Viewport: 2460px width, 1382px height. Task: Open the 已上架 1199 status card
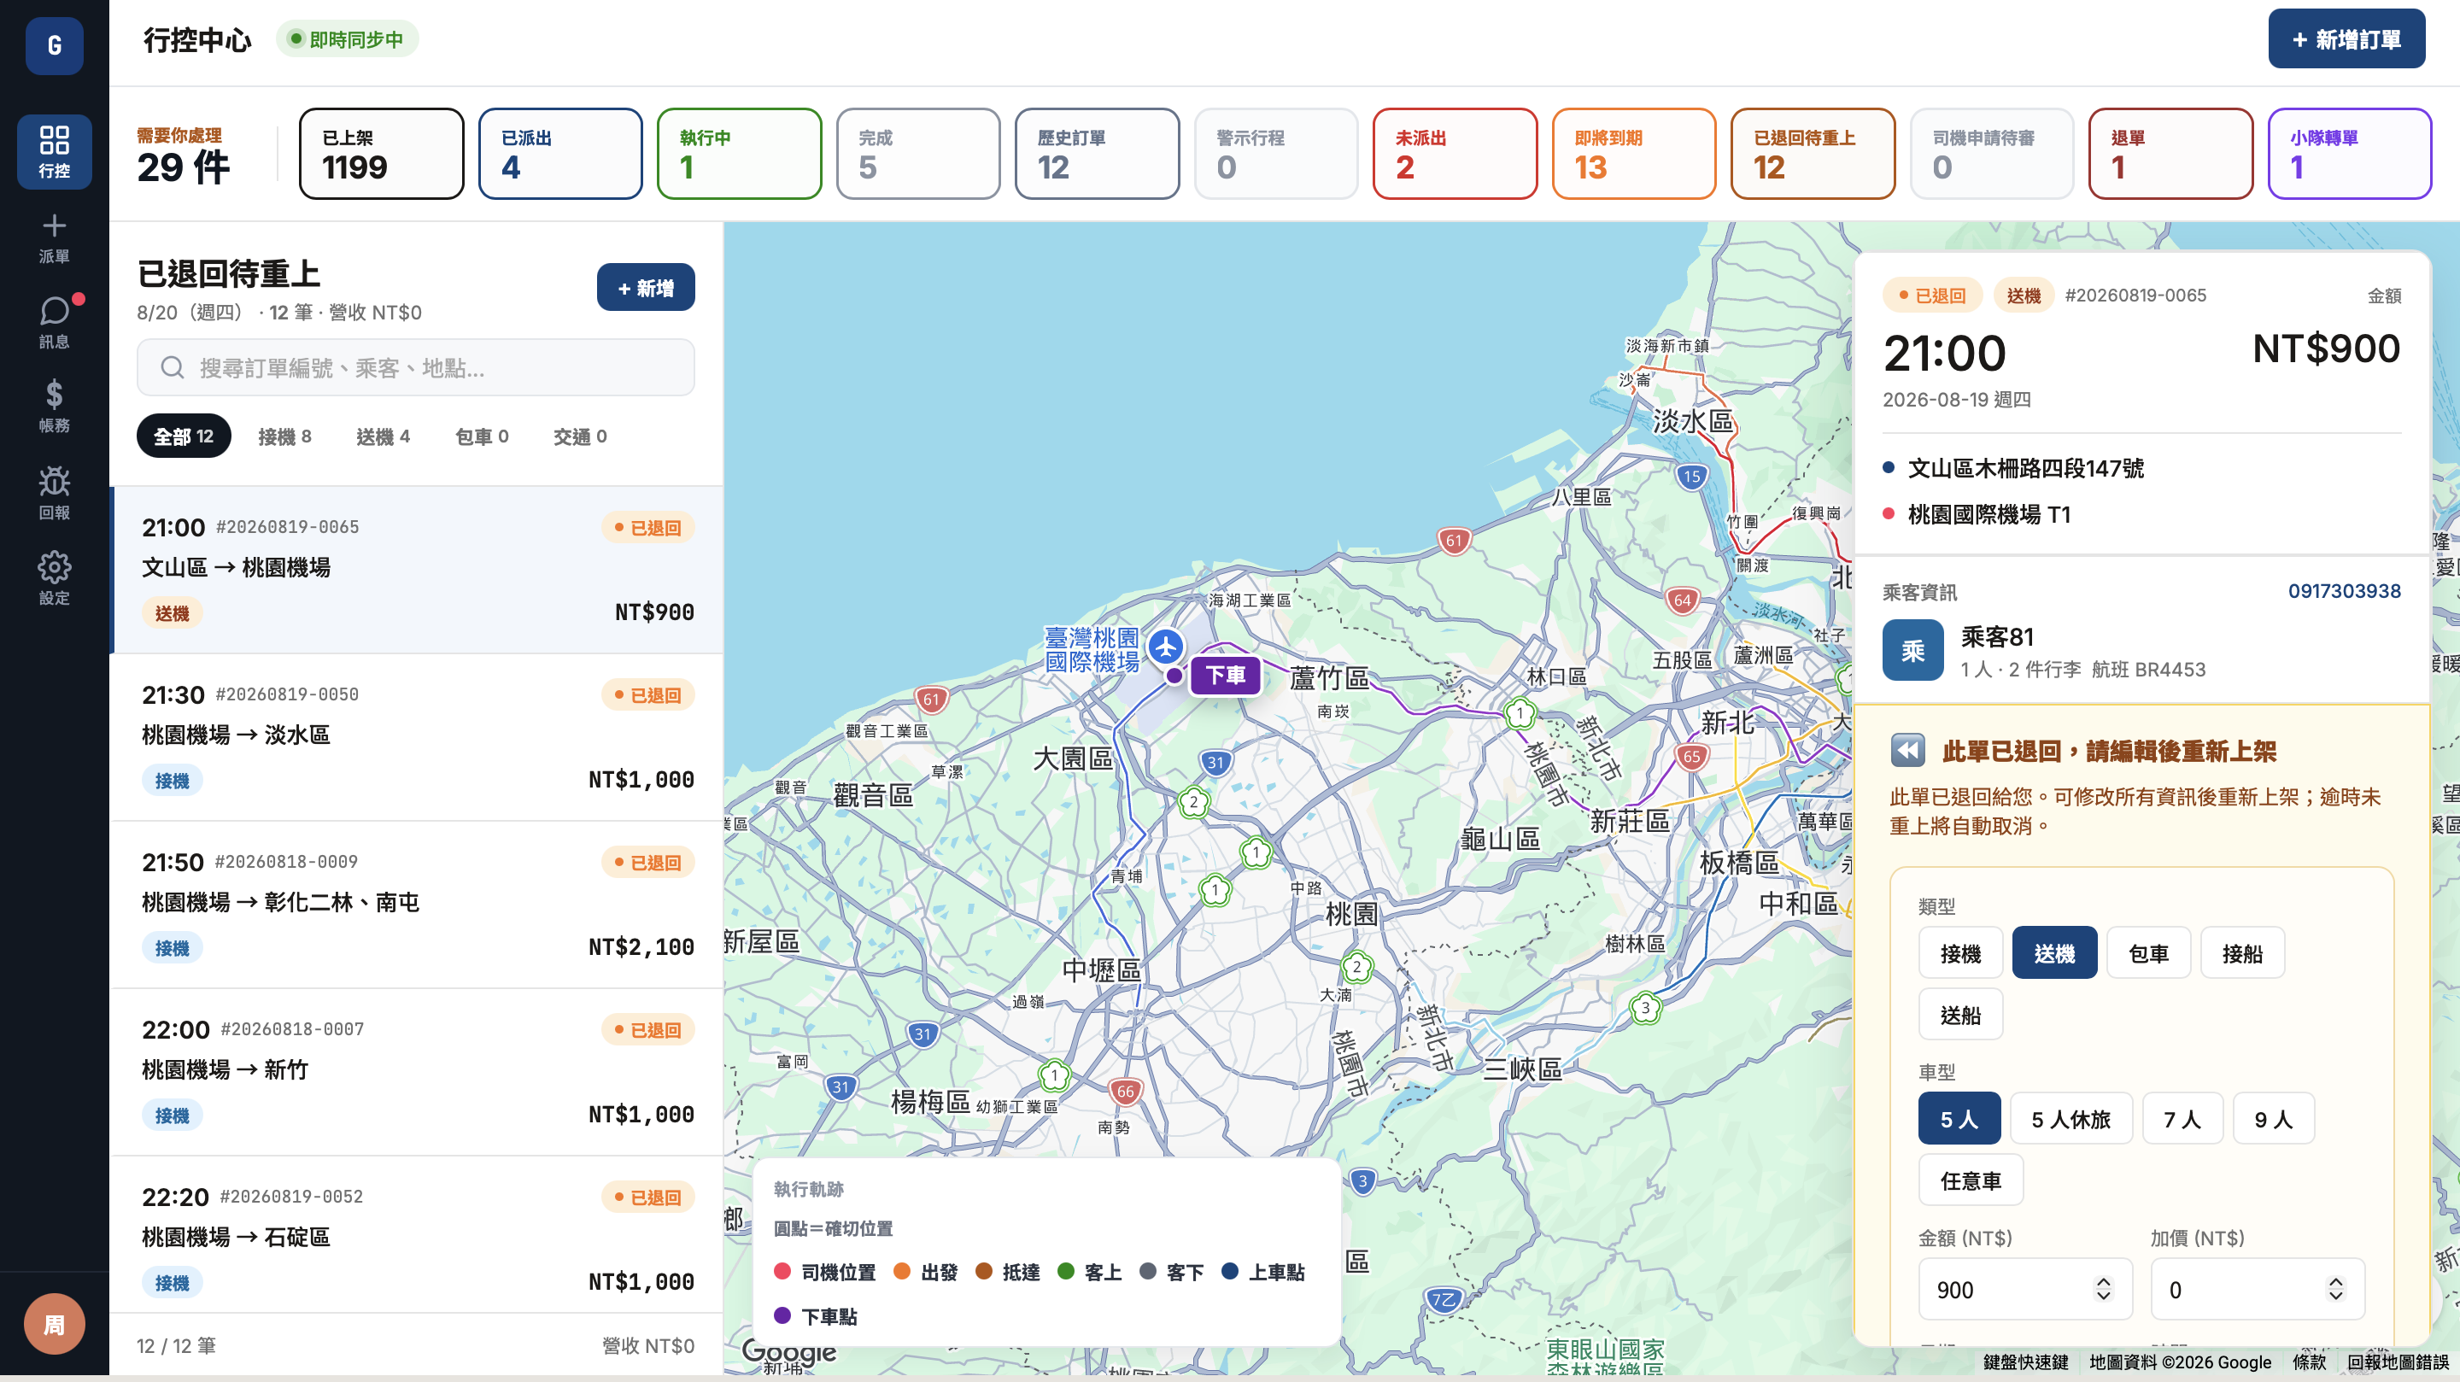click(x=382, y=154)
